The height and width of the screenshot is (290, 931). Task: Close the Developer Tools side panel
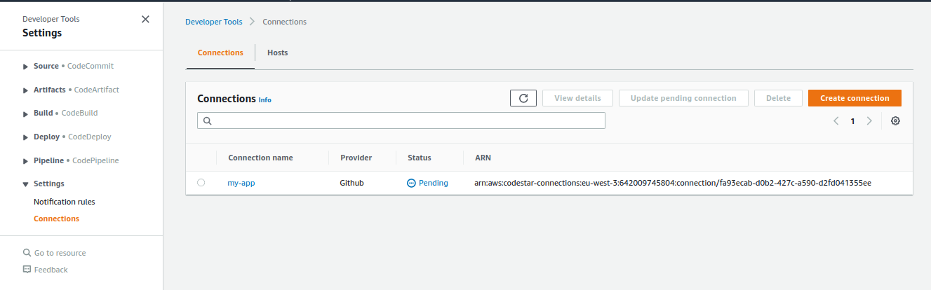(145, 20)
